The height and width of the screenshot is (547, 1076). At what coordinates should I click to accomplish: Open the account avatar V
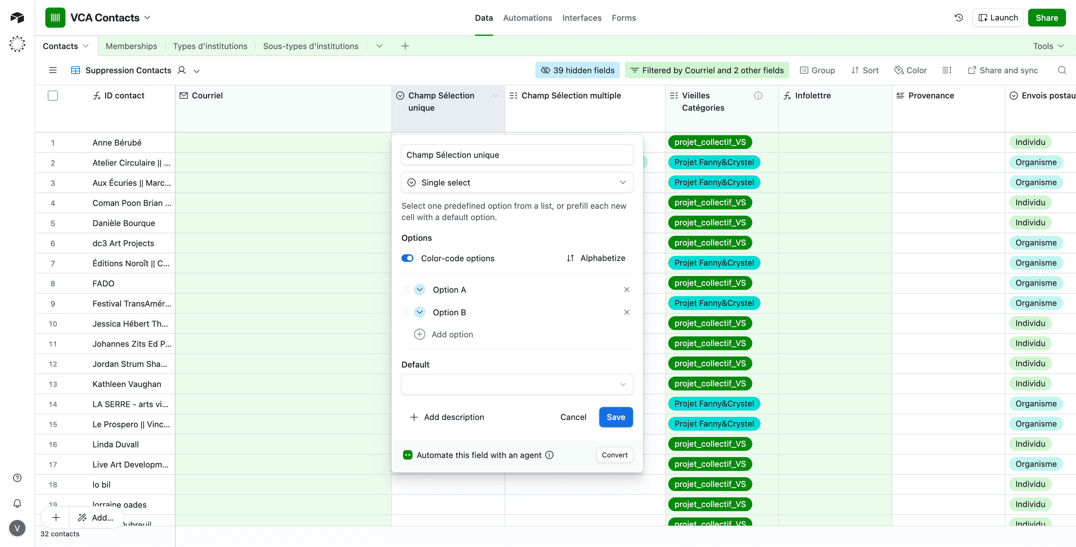point(17,528)
